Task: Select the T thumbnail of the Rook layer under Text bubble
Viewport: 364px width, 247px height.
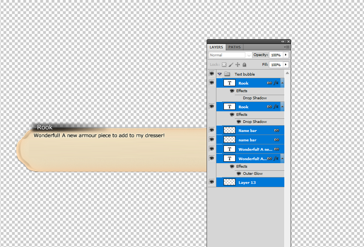Action: 230,83
